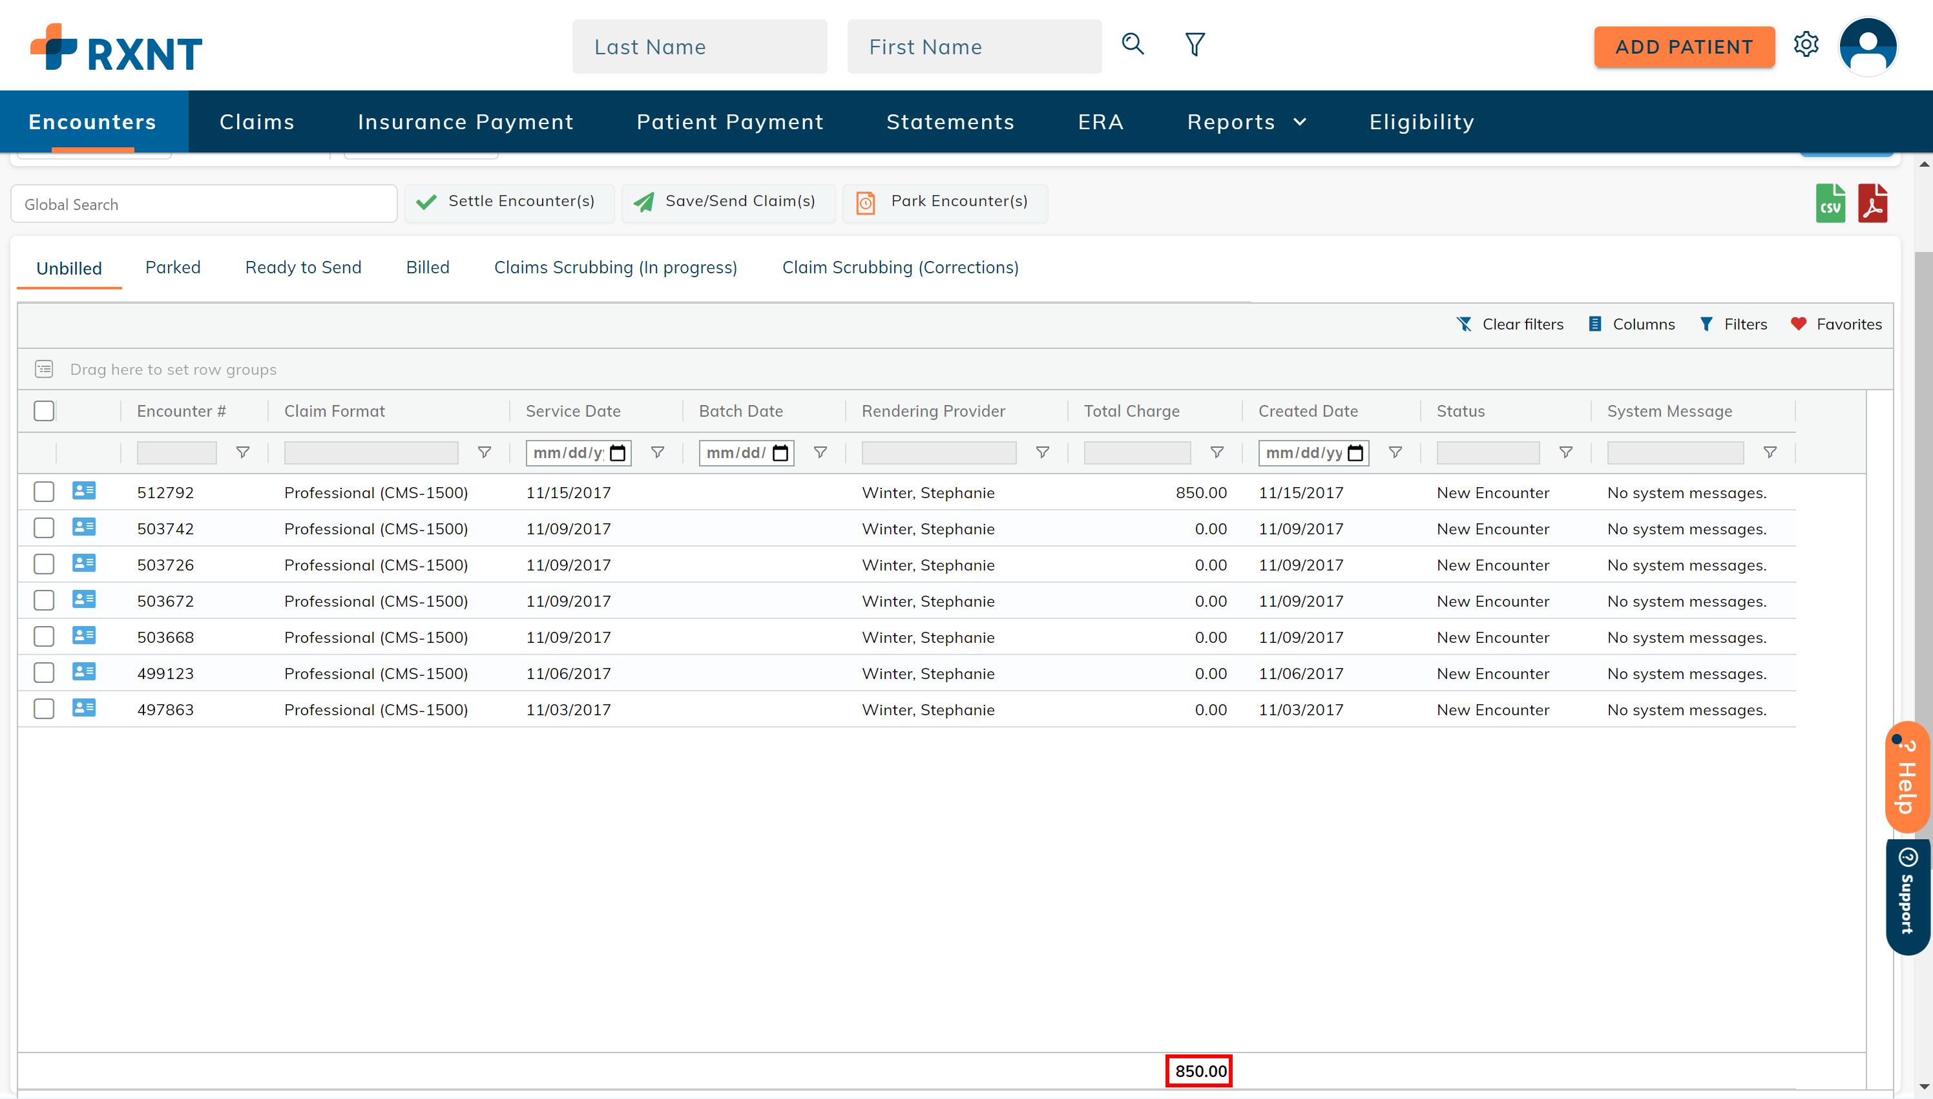Open the Batch Date column filter funnel
Screen dimensions: 1933x1099
(820, 452)
